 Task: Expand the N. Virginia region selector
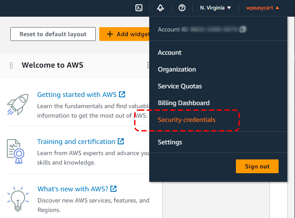215,8
